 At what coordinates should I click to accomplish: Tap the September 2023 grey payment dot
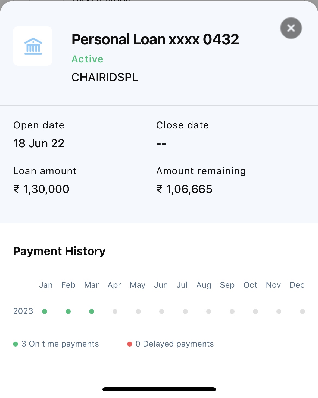pyautogui.click(x=232, y=311)
